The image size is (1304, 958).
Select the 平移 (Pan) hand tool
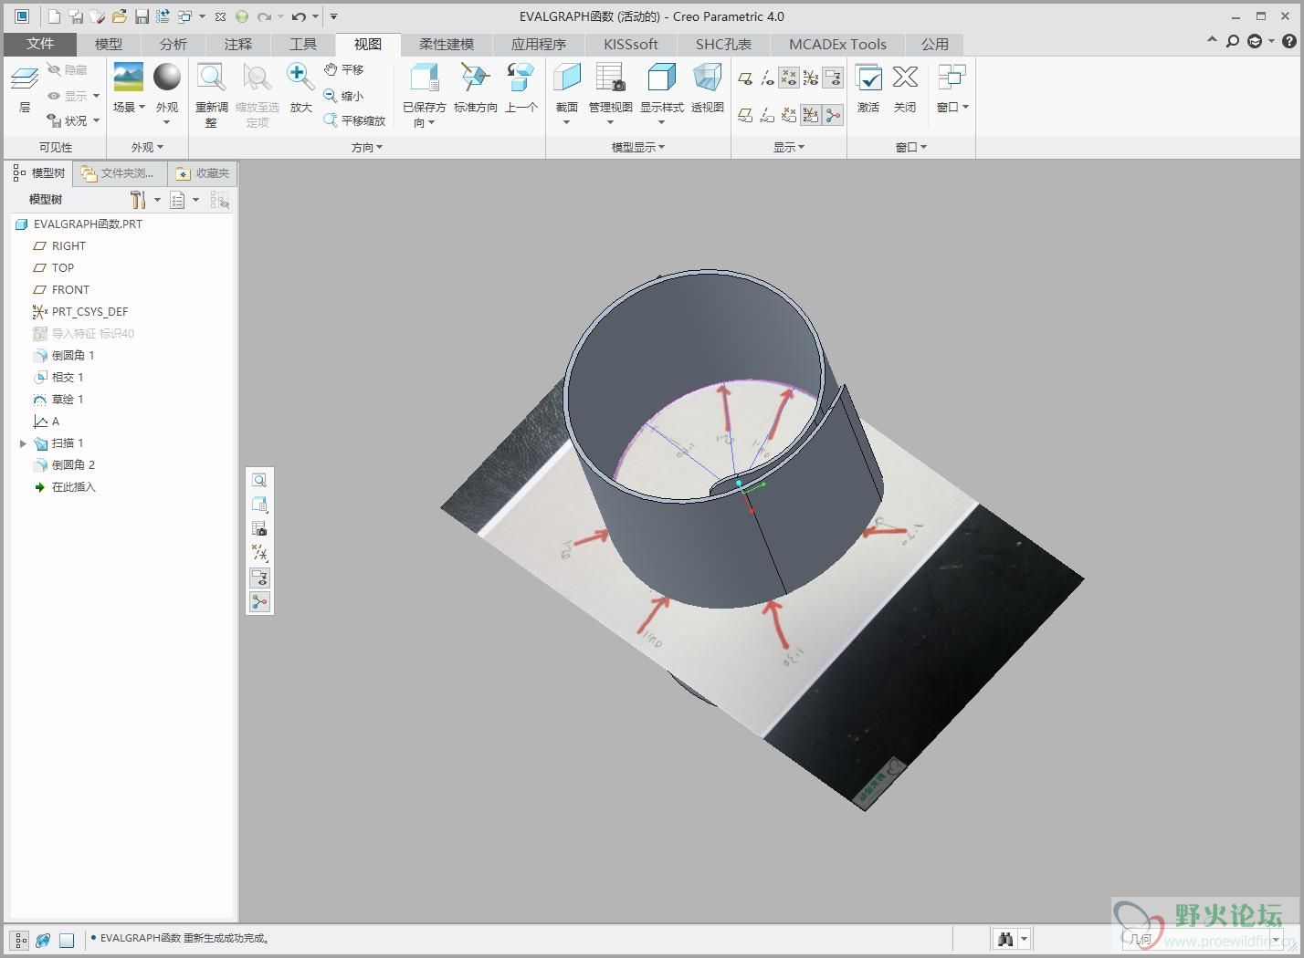point(343,69)
